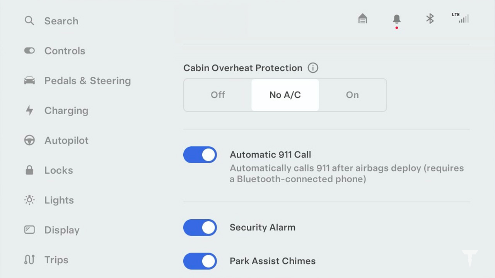The height and width of the screenshot is (278, 495).
Task: Click the Locks padlock icon
Action: pos(29,170)
